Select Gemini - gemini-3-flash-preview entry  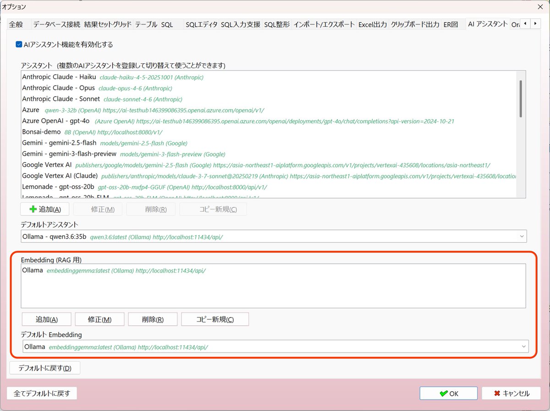[269, 154]
